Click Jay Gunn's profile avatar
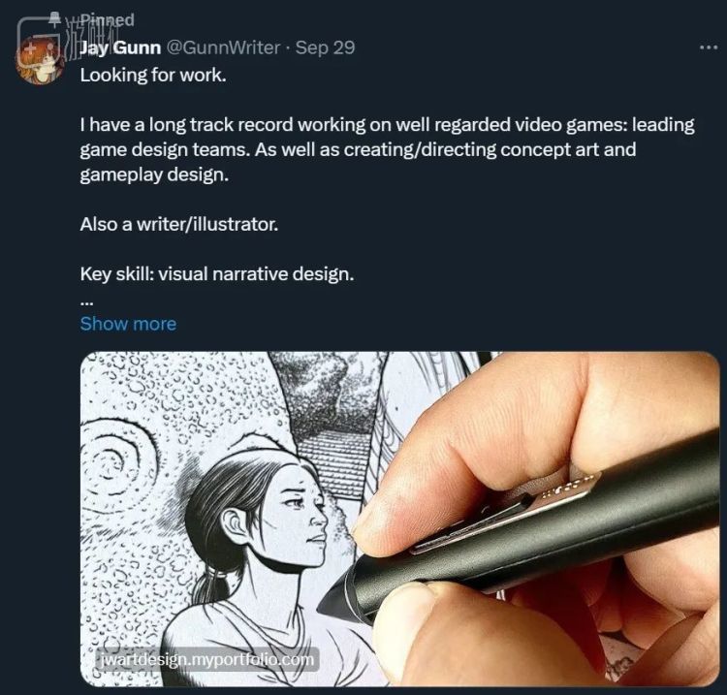 40,60
